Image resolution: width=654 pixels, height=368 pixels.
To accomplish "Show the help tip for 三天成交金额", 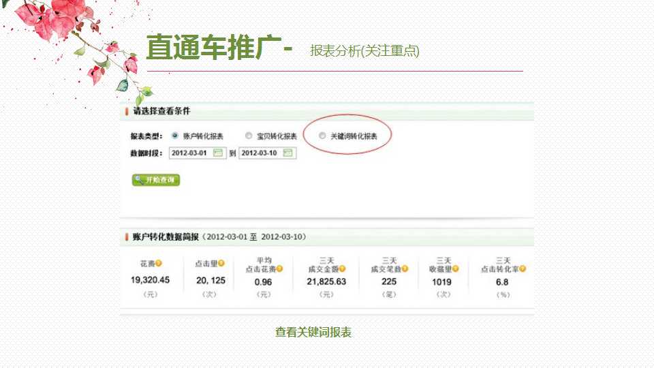I will click(x=343, y=269).
